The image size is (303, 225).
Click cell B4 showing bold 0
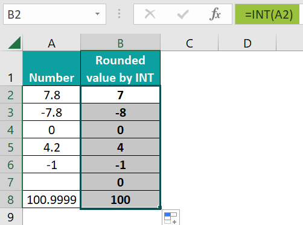pyautogui.click(x=120, y=129)
